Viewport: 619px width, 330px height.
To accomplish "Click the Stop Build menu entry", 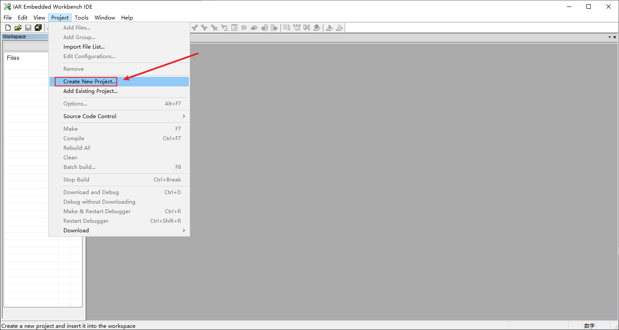I will [x=119, y=180].
